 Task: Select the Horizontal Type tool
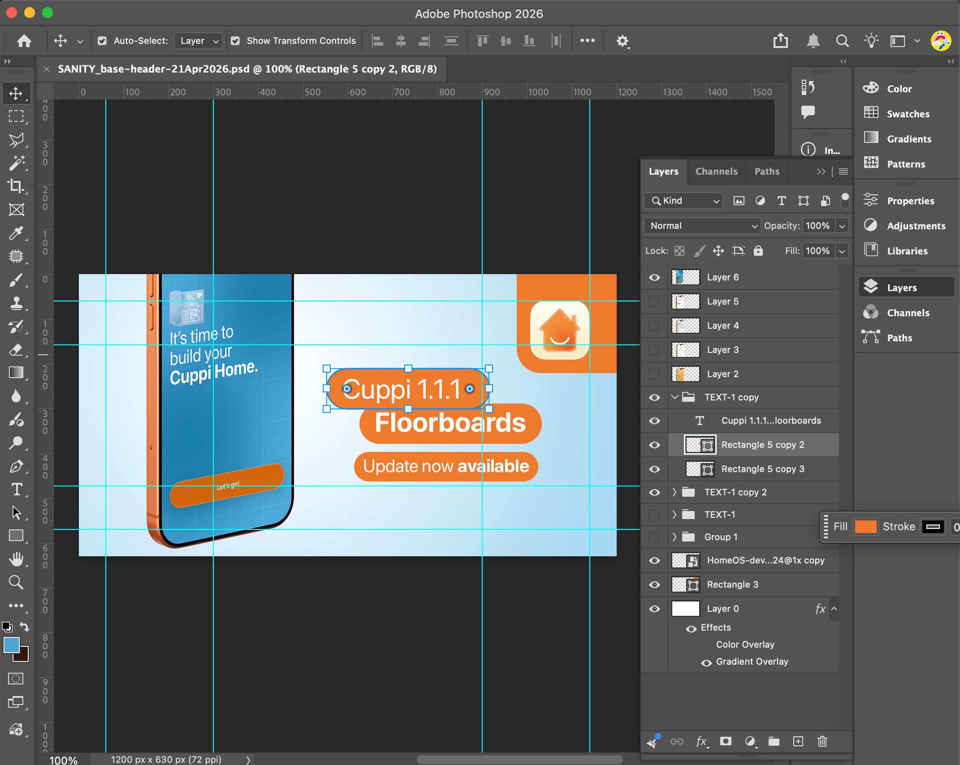(x=16, y=490)
